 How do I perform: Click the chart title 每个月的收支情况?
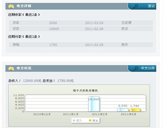point(85,90)
